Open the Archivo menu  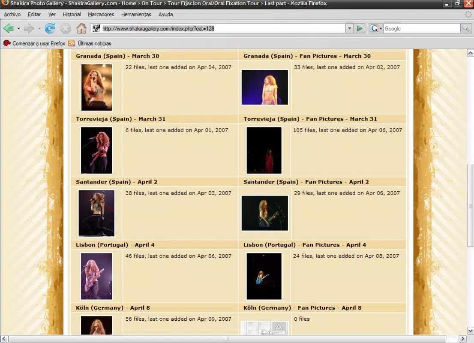(x=12, y=14)
